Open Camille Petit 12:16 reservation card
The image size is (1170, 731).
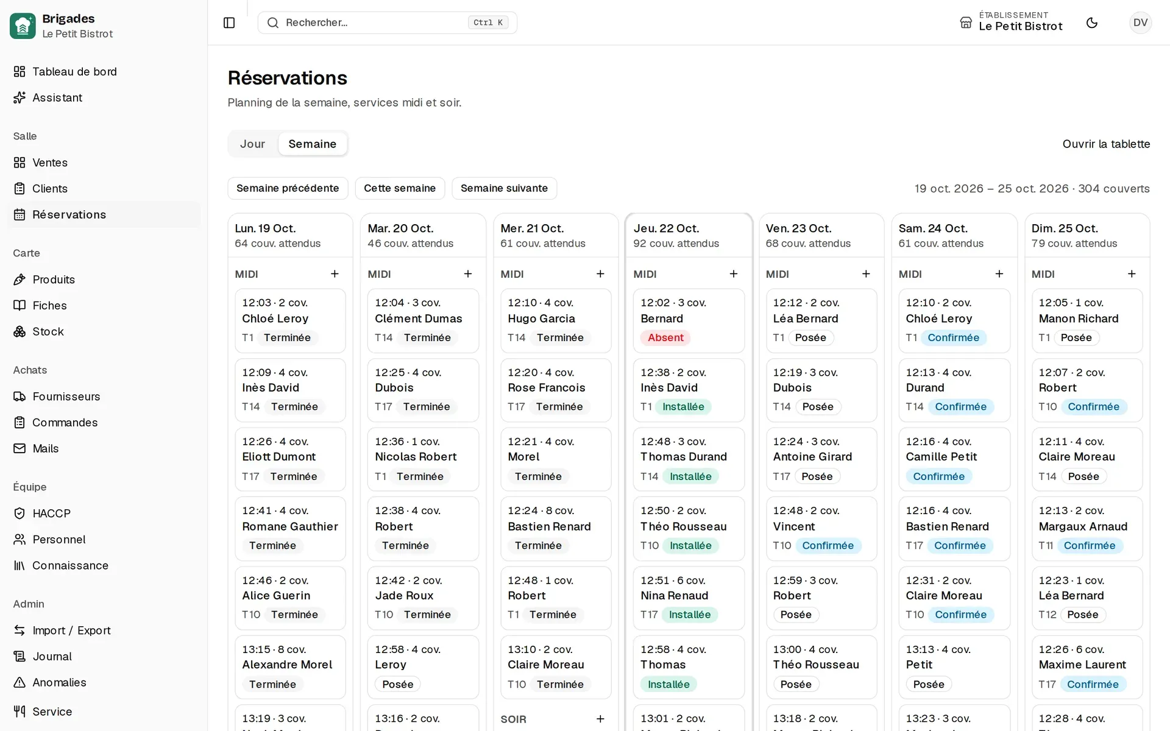pyautogui.click(x=954, y=459)
